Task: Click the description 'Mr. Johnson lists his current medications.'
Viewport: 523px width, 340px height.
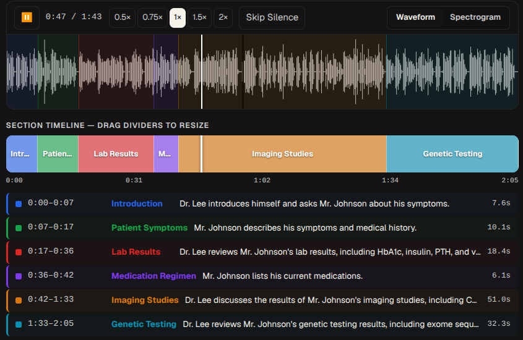Action: [x=282, y=276]
